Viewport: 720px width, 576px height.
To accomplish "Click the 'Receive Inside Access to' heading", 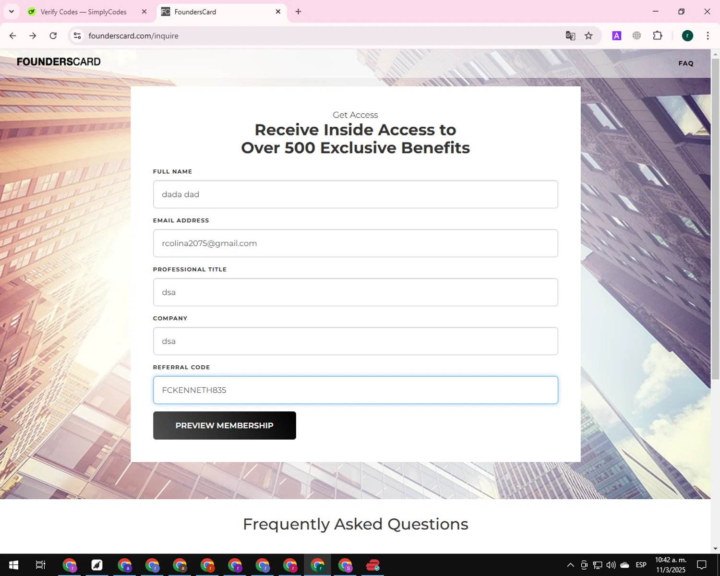I will click(355, 130).
